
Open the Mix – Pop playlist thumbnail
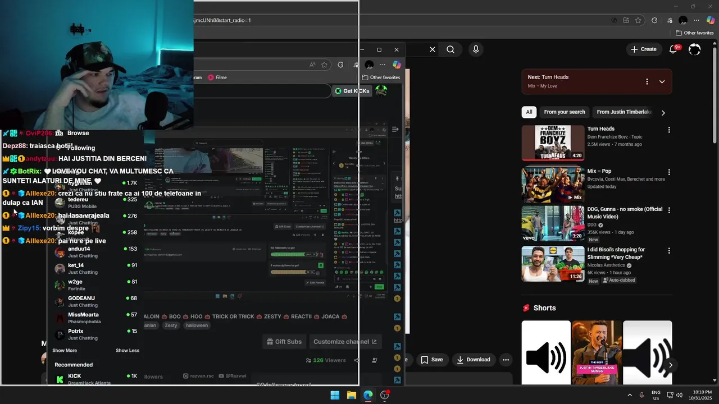point(553,185)
